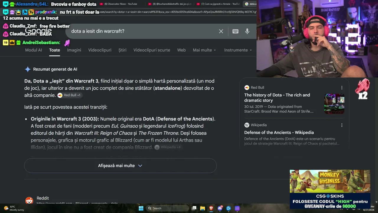Open the Windows Start menu
This screenshot has width=378, height=213.
click(x=141, y=208)
